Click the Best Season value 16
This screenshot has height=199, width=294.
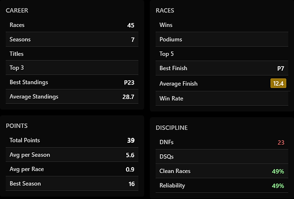(131, 184)
